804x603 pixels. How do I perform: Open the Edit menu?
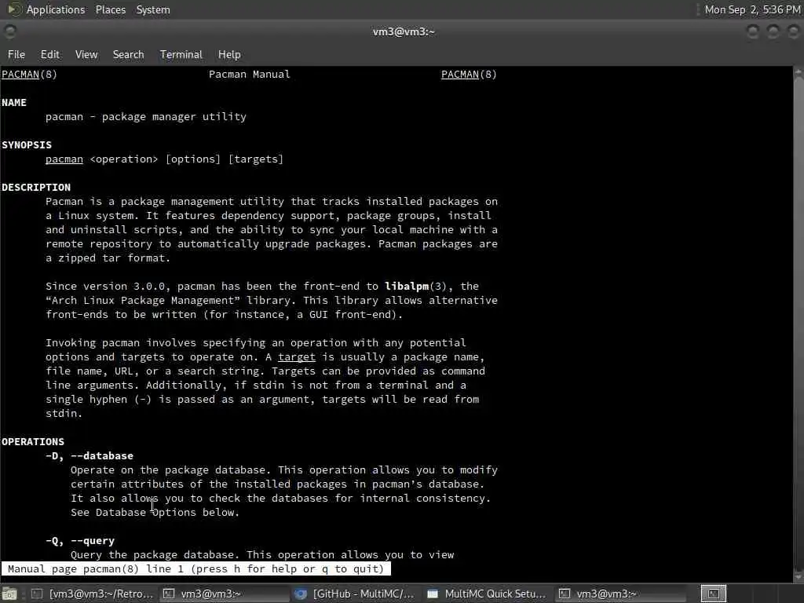tap(49, 54)
